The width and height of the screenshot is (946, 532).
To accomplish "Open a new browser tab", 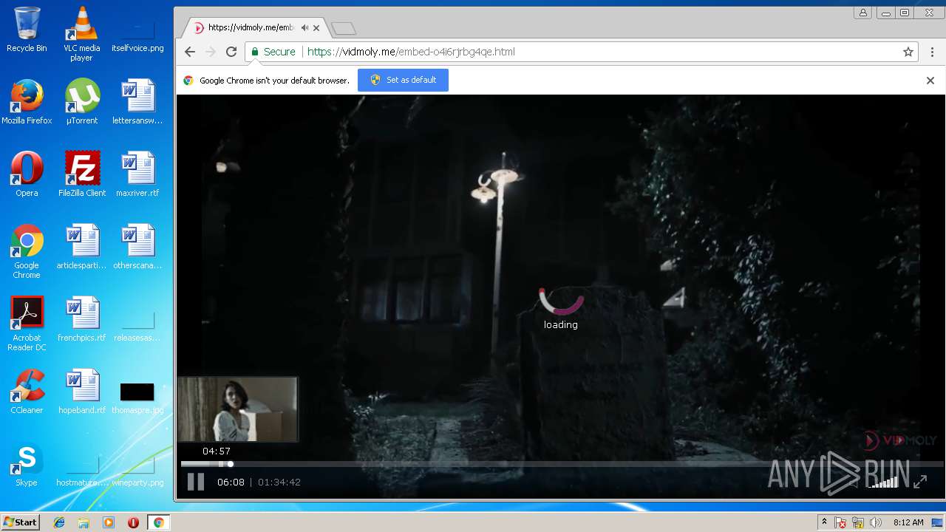I will pyautogui.click(x=344, y=29).
